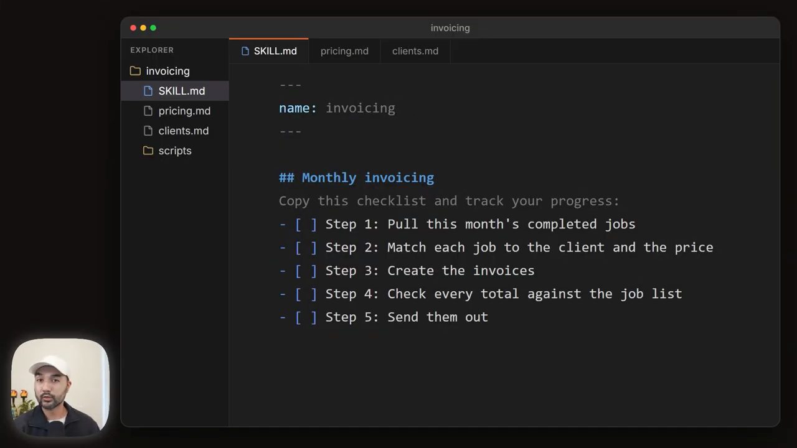Click the text 'Pull this month's completed jobs'
This screenshot has height=448, width=797.
coord(511,224)
